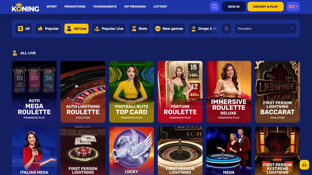Open First Person Lightning Baccarat thumbnail
Screen dimensions: 312x175
(x=277, y=92)
